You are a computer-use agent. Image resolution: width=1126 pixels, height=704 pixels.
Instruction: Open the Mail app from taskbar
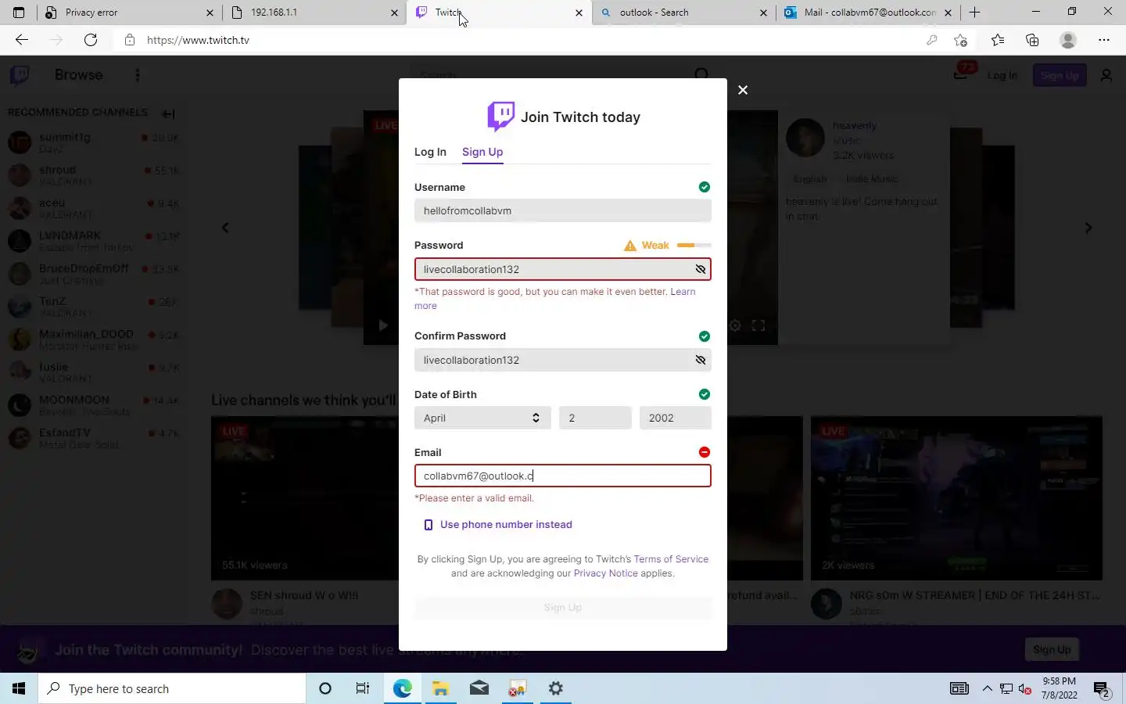(x=479, y=688)
